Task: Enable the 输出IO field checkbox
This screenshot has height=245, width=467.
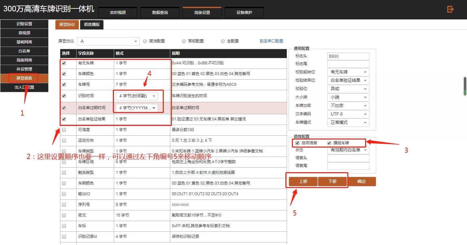Action: tap(64, 194)
